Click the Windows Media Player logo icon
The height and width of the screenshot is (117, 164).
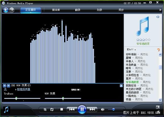(x=3, y=3)
